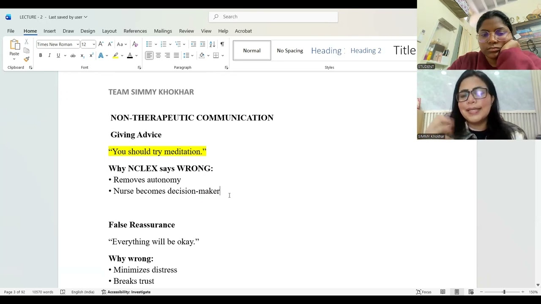Expand the Clipboard pane launcher

[30, 68]
